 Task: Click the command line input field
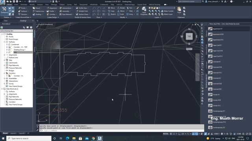pos(122,130)
